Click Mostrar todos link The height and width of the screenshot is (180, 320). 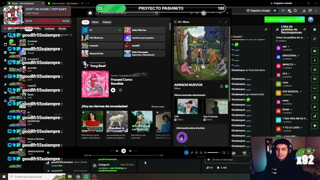(158, 107)
